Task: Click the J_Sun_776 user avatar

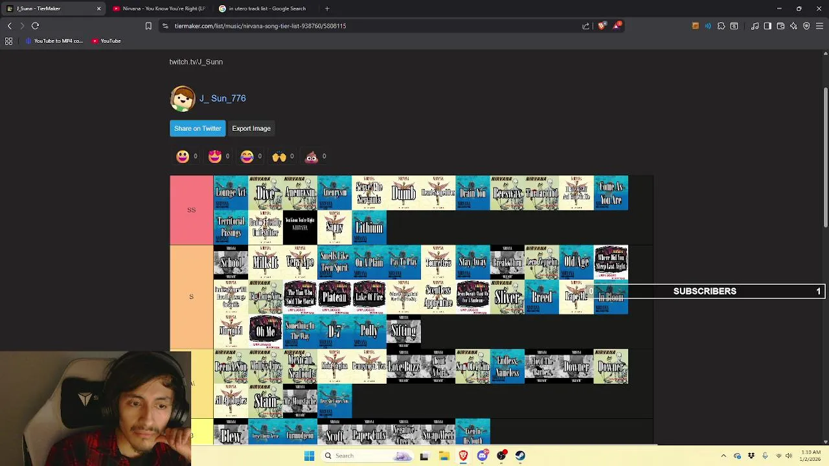Action: click(x=183, y=98)
